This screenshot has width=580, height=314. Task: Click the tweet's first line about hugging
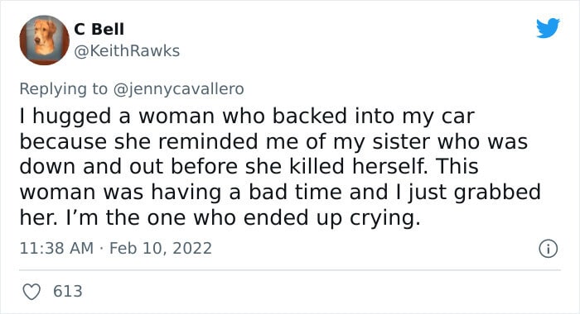coord(247,117)
